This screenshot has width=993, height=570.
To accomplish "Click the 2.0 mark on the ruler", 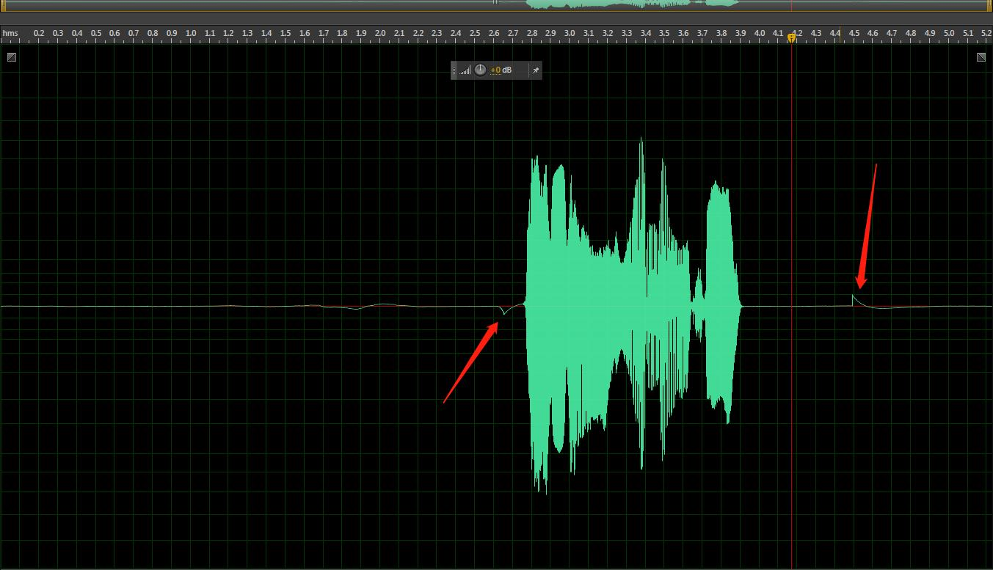I will (x=380, y=33).
